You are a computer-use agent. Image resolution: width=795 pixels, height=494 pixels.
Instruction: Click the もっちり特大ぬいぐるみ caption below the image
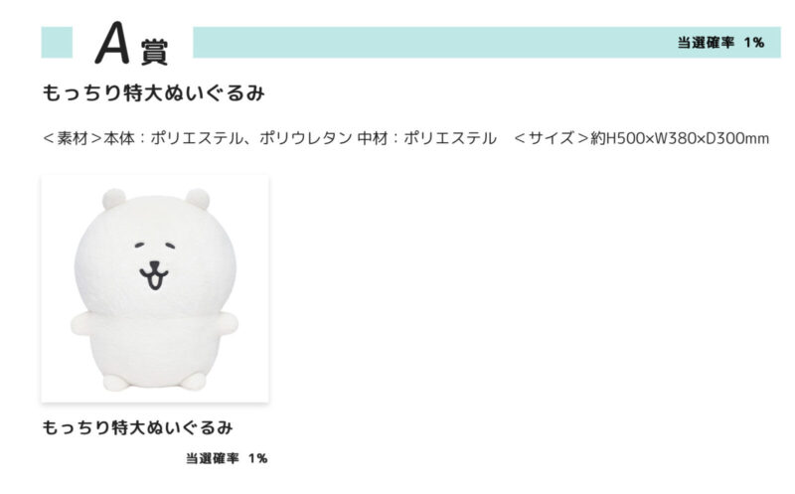137,428
